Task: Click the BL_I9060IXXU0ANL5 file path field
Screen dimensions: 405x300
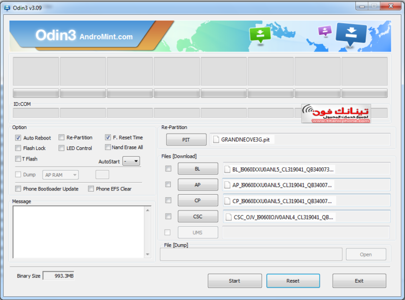Action: [306, 169]
